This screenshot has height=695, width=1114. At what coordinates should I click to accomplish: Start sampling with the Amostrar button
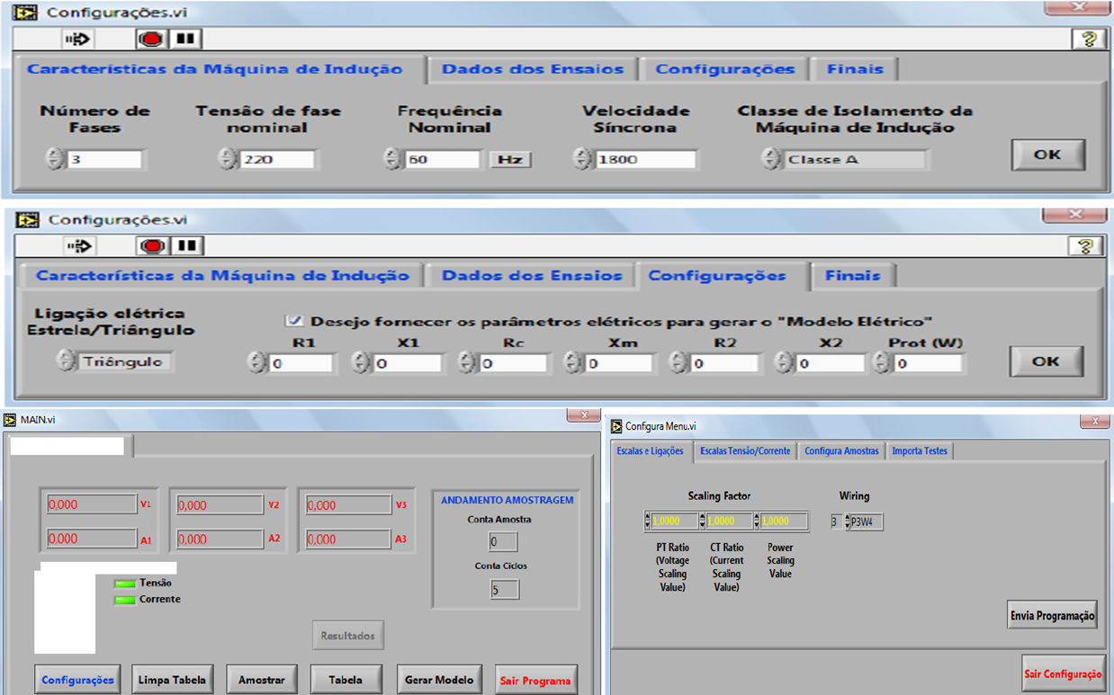coord(262,680)
